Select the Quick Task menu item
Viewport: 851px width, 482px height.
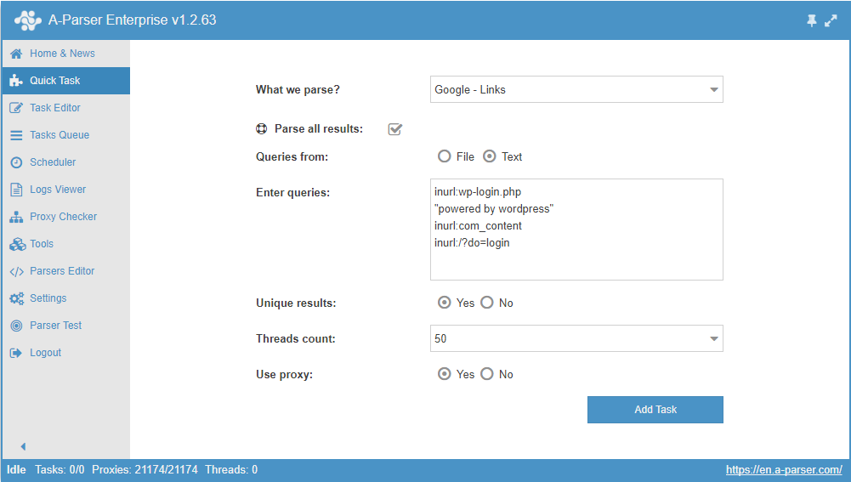65,81
